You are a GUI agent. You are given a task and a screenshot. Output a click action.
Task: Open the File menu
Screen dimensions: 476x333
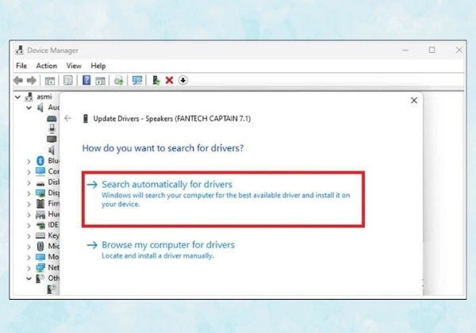[x=21, y=66]
